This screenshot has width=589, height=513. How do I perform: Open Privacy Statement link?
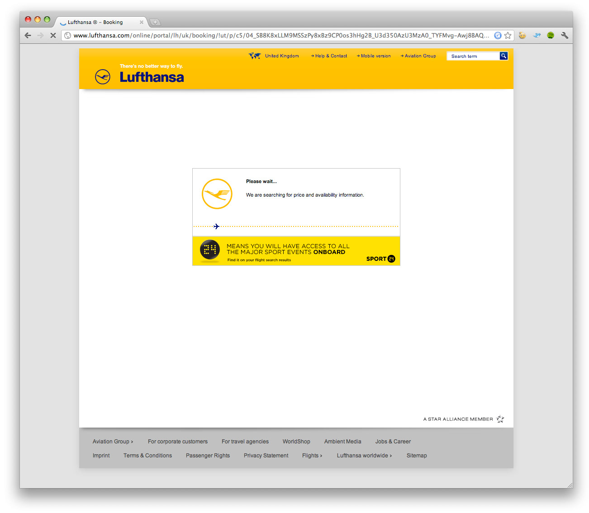pyautogui.click(x=266, y=456)
